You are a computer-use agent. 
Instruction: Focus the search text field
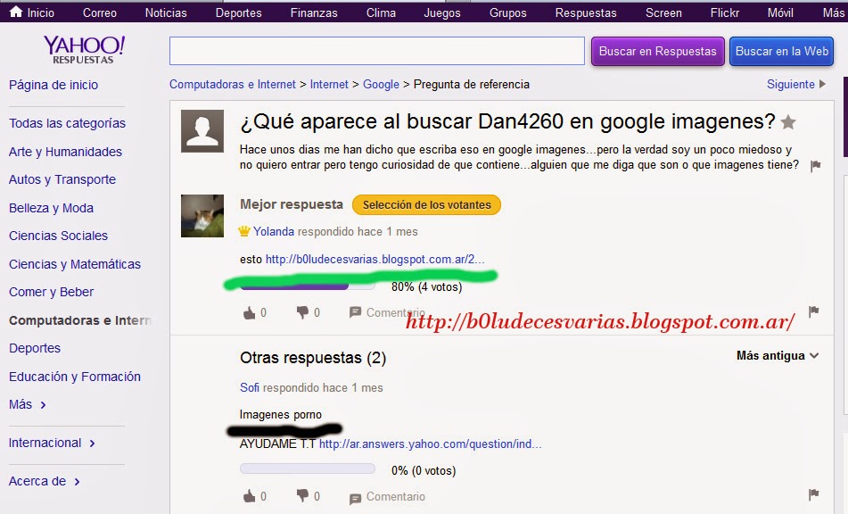click(377, 51)
